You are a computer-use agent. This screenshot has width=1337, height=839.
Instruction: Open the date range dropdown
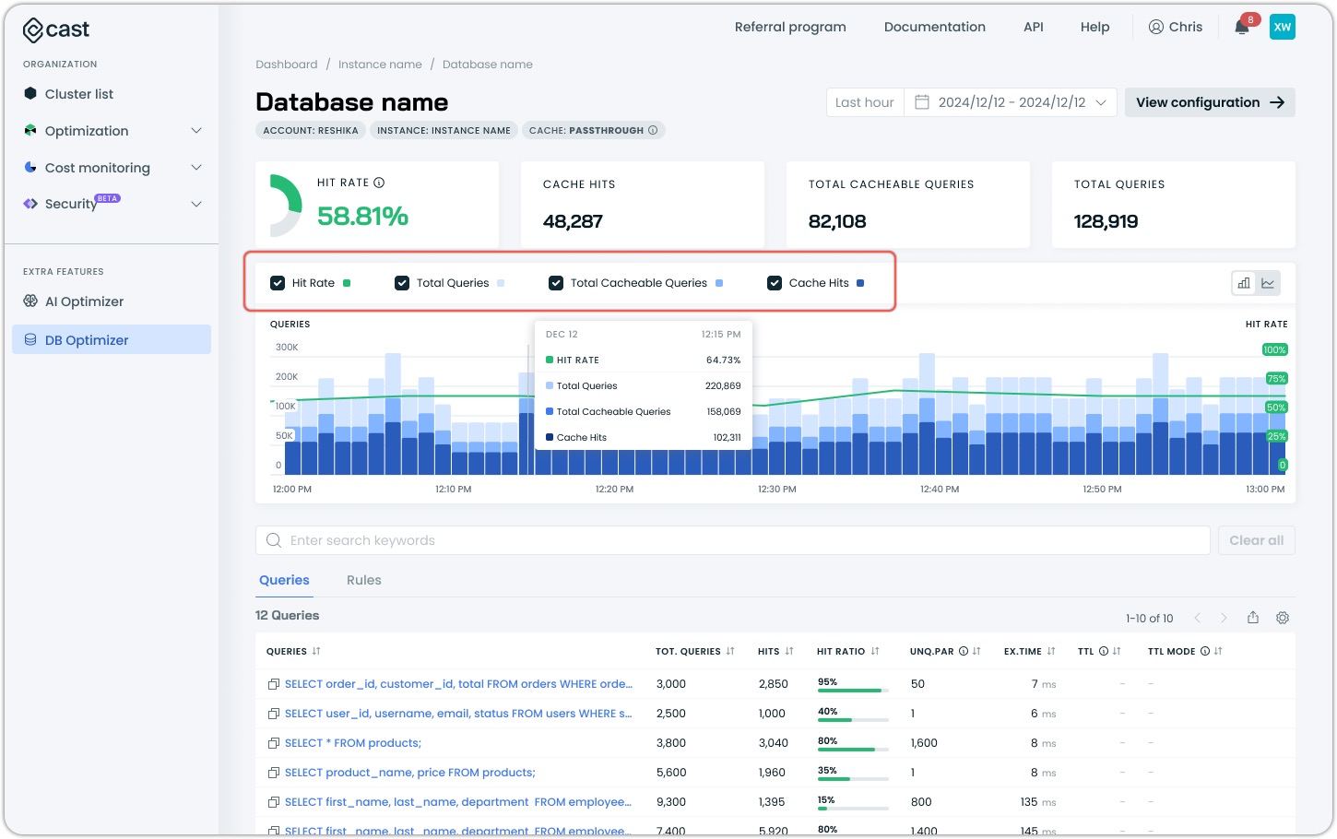(1012, 102)
